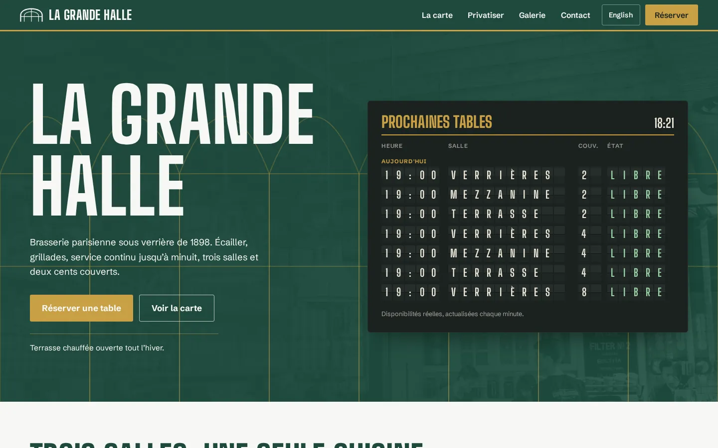
Task: Click the Réserver une table button
Action: (x=81, y=308)
